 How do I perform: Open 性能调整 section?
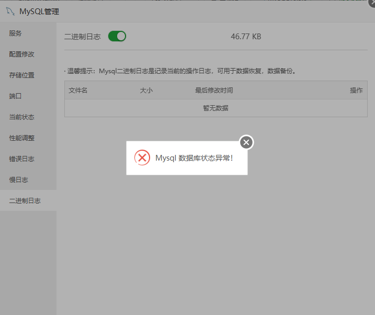tap(28, 138)
